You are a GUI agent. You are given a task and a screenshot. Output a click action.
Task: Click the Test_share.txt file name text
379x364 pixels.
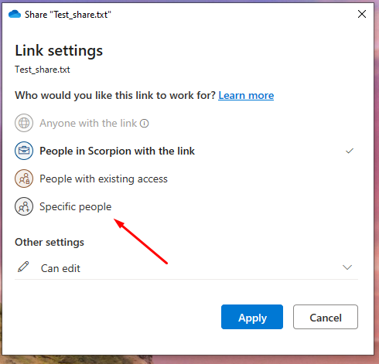coord(43,70)
